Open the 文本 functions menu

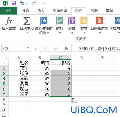[84, 25]
